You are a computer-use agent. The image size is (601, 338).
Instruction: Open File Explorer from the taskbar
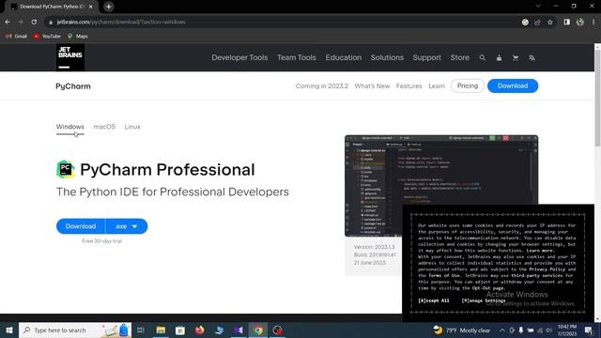coord(161,330)
